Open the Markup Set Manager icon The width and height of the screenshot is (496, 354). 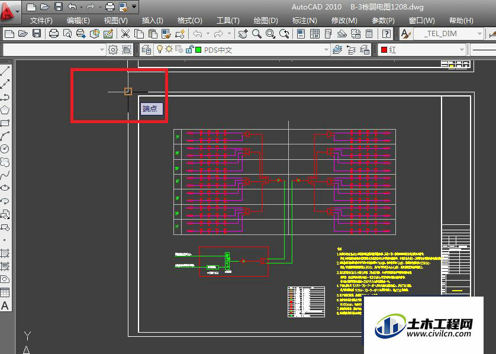tap(356, 34)
